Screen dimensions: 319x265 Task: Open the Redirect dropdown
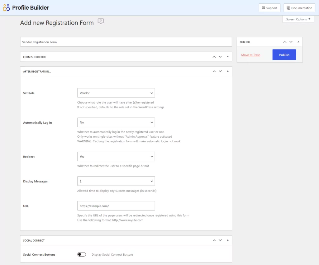point(116,156)
